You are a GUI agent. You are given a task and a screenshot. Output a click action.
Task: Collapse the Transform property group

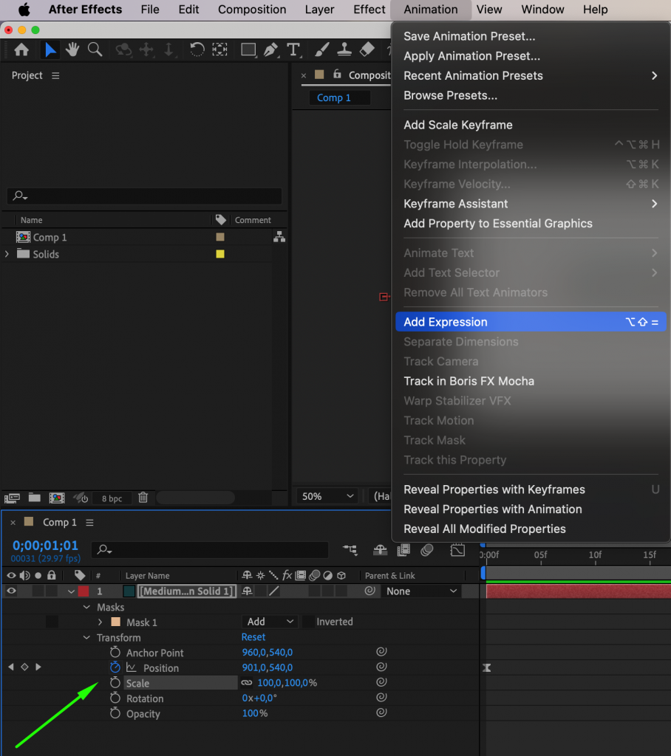pyautogui.click(x=87, y=637)
